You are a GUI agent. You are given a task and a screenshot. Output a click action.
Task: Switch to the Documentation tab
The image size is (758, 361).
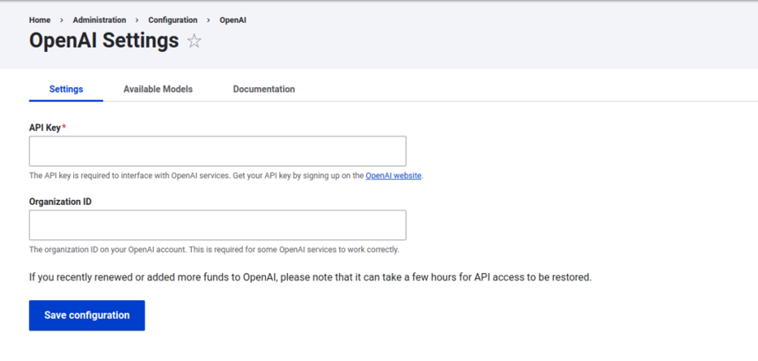tap(264, 89)
